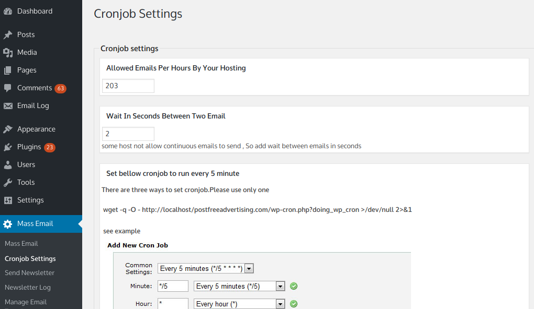
Task: Click the Plugins 23 updates badge
Action: (x=50, y=147)
